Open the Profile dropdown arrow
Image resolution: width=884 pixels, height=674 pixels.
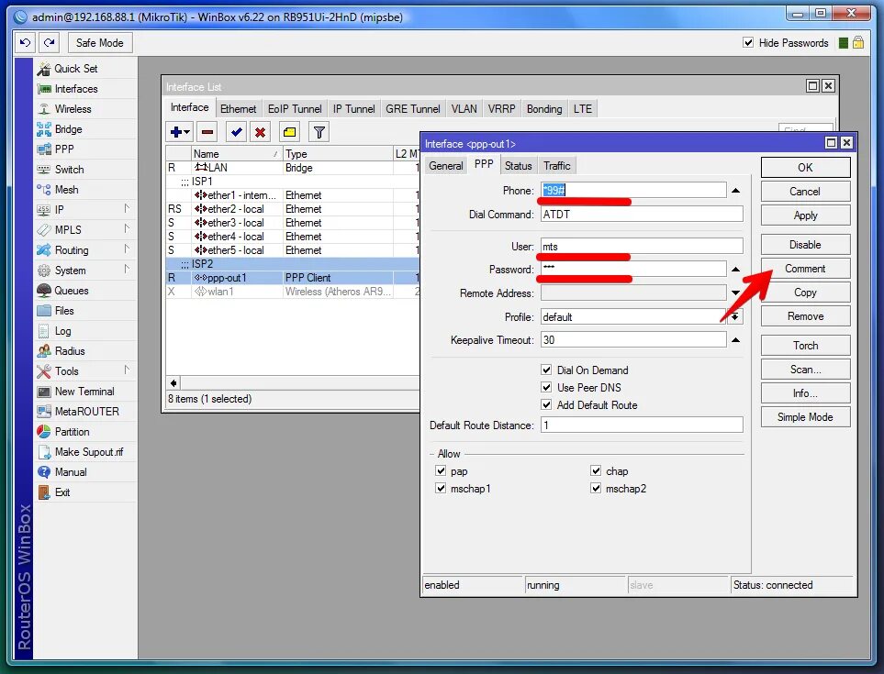[734, 316]
